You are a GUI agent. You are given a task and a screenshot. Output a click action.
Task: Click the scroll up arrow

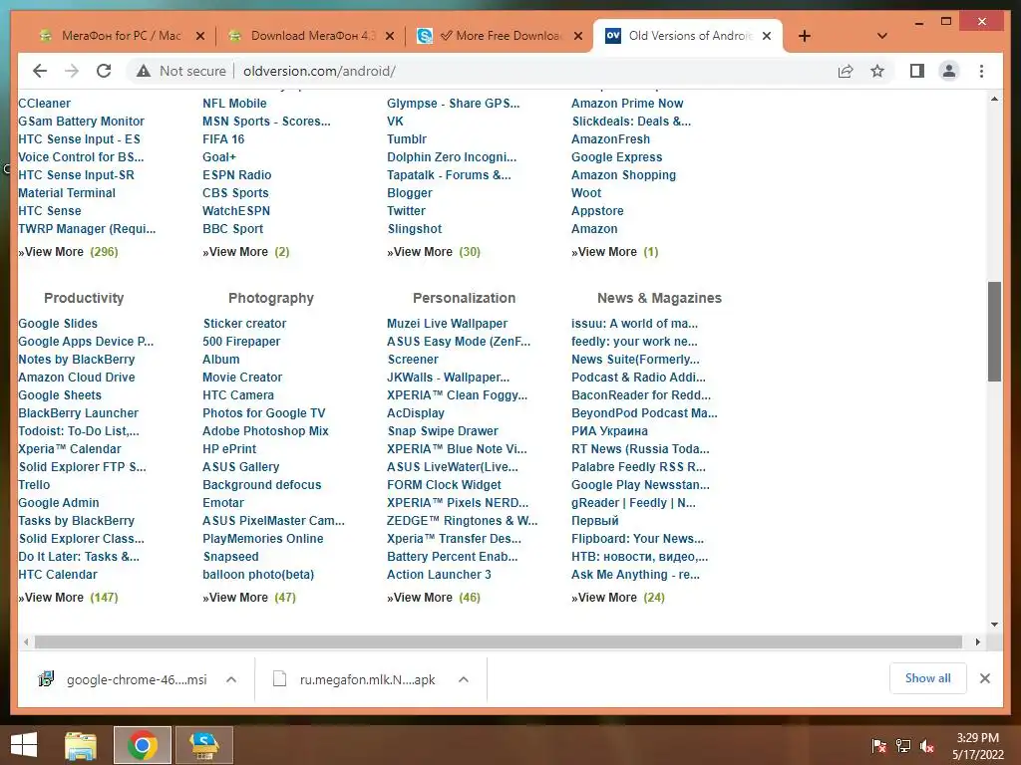(994, 99)
